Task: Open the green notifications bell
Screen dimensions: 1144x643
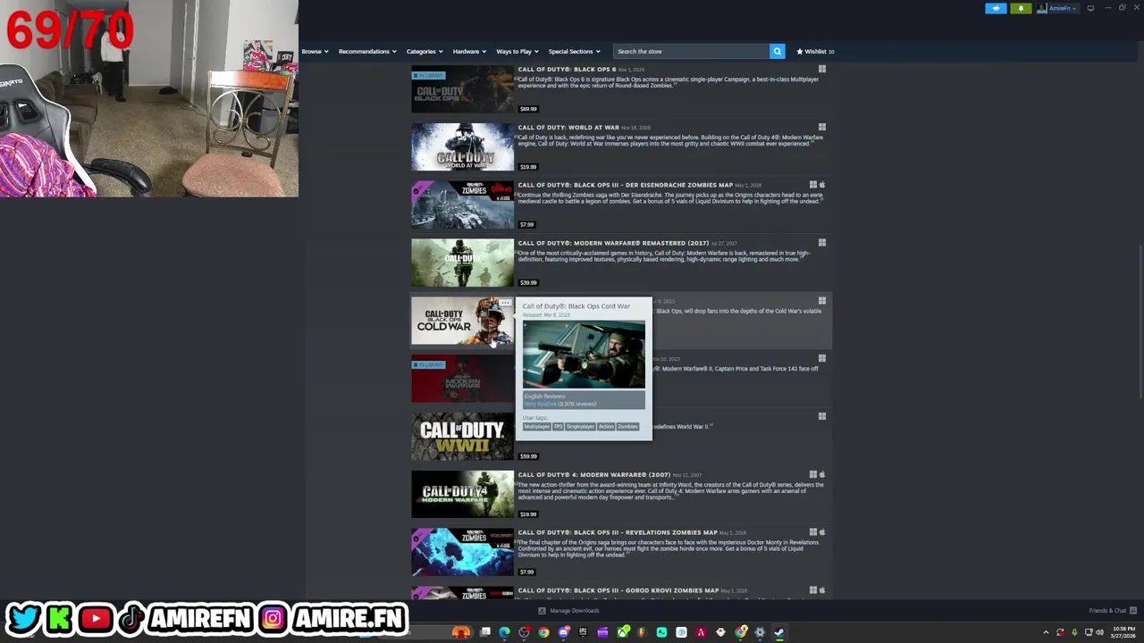Action: click(1021, 8)
